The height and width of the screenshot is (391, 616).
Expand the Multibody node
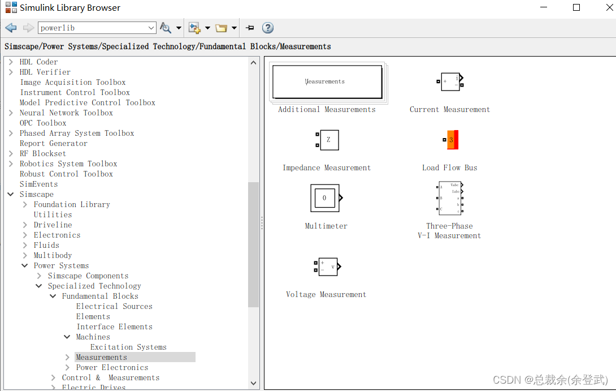25,255
